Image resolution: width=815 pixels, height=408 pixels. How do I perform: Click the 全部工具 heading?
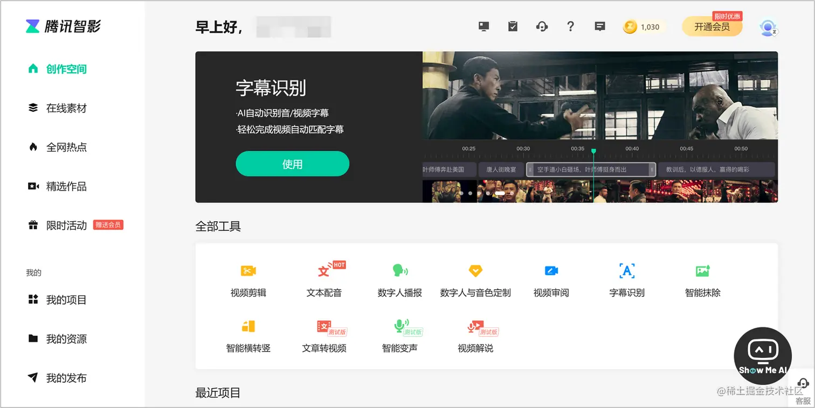click(x=218, y=226)
